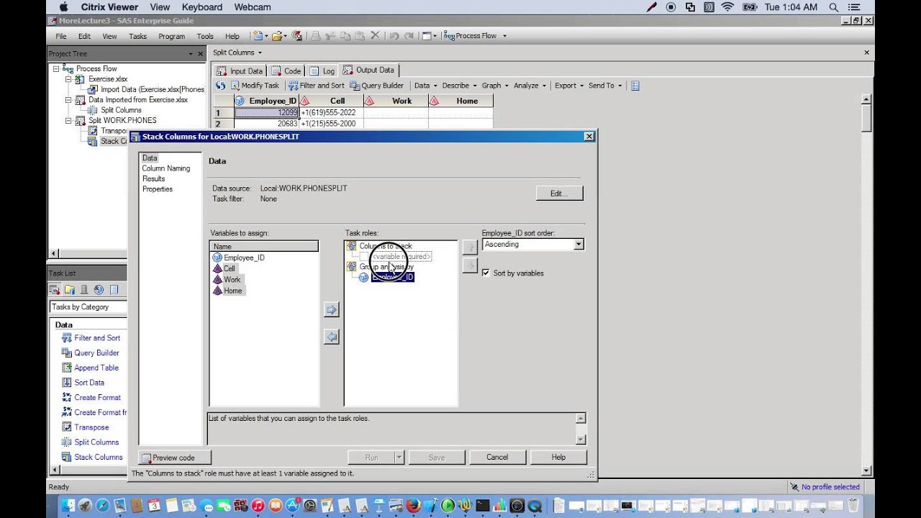Click the Open folder toolbar icon
Screen dimensions: 921x518
(277, 36)
